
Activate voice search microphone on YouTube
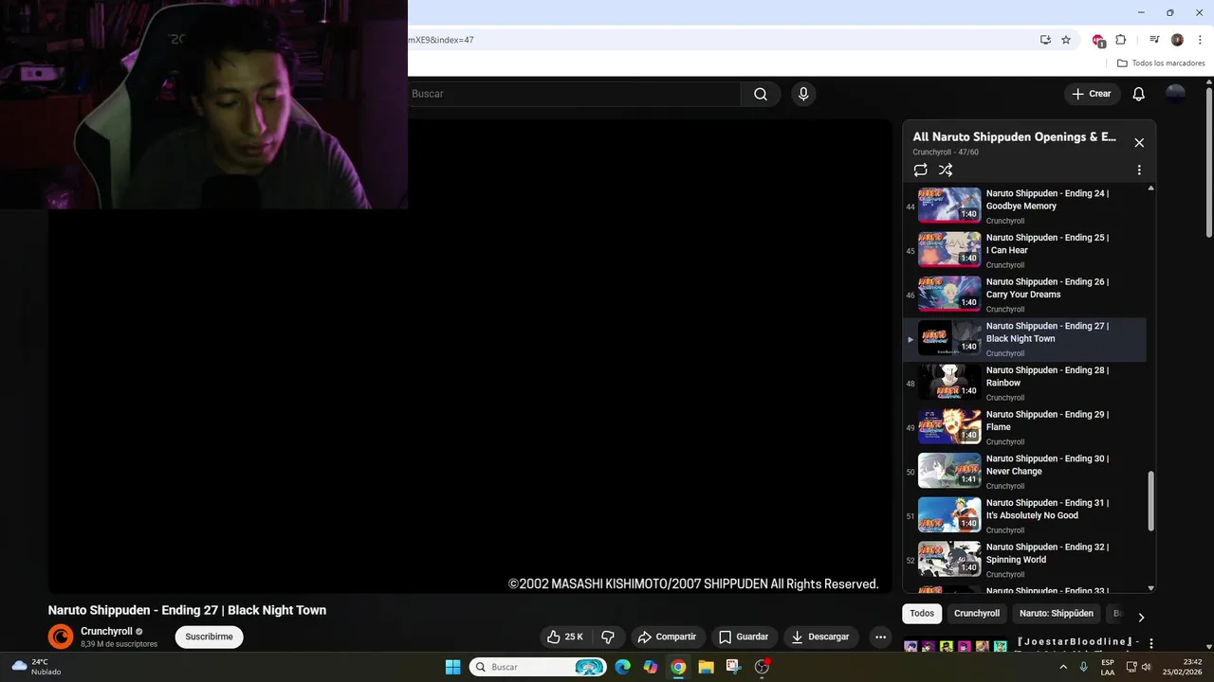tap(803, 94)
